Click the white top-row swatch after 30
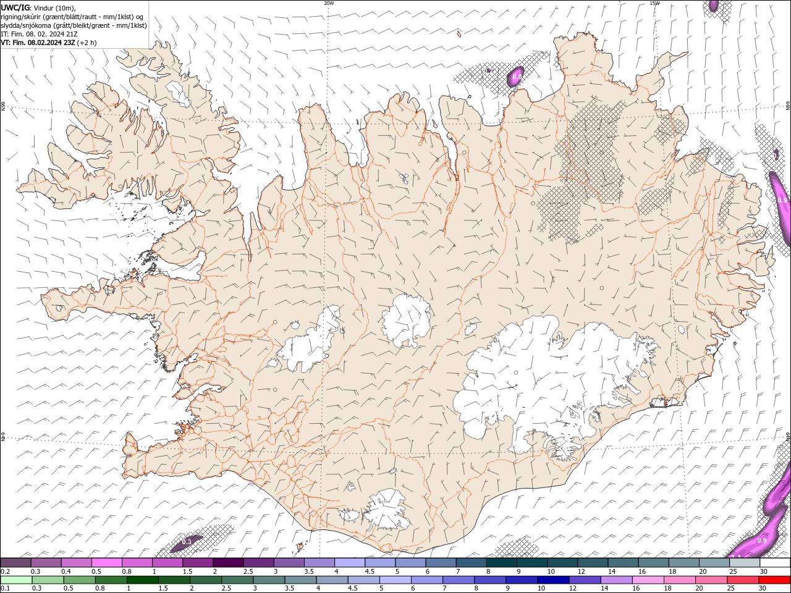The width and height of the screenshot is (791, 593). (x=775, y=563)
